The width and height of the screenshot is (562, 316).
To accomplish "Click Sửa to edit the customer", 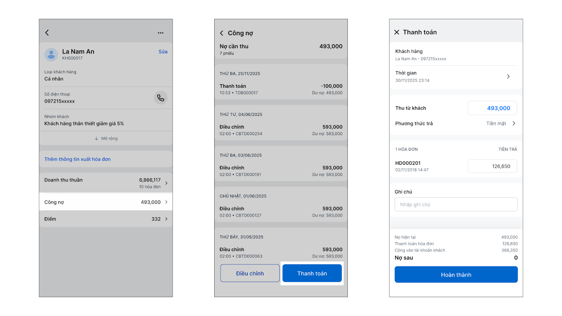I will (163, 52).
